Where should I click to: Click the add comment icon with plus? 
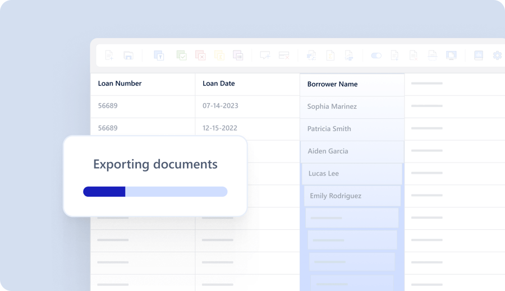265,56
